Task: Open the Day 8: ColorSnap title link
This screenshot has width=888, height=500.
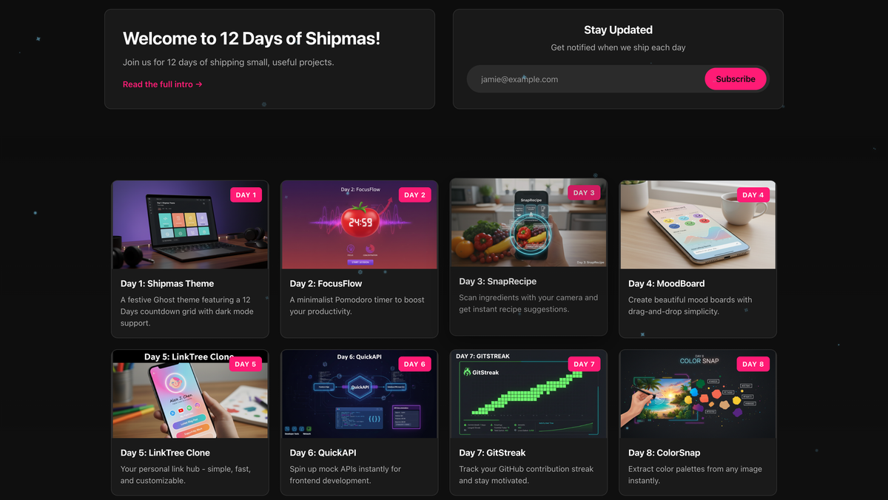Action: point(664,453)
